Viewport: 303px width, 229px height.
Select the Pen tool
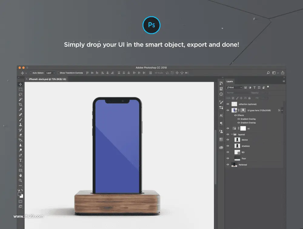[20, 155]
